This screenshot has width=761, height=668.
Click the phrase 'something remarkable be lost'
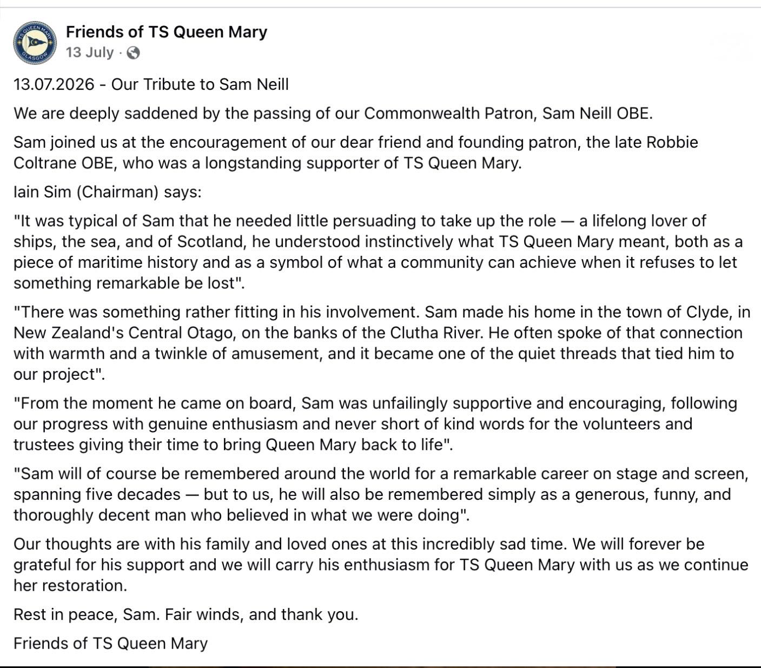125,283
